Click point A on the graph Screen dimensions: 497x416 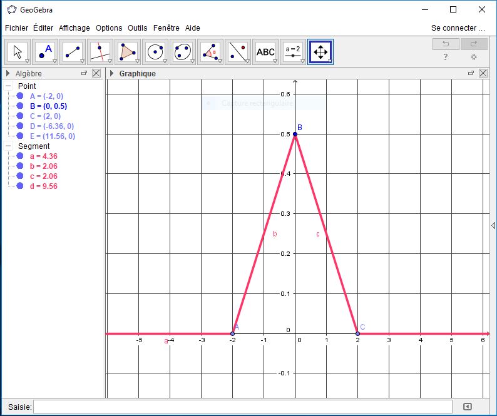click(x=233, y=333)
